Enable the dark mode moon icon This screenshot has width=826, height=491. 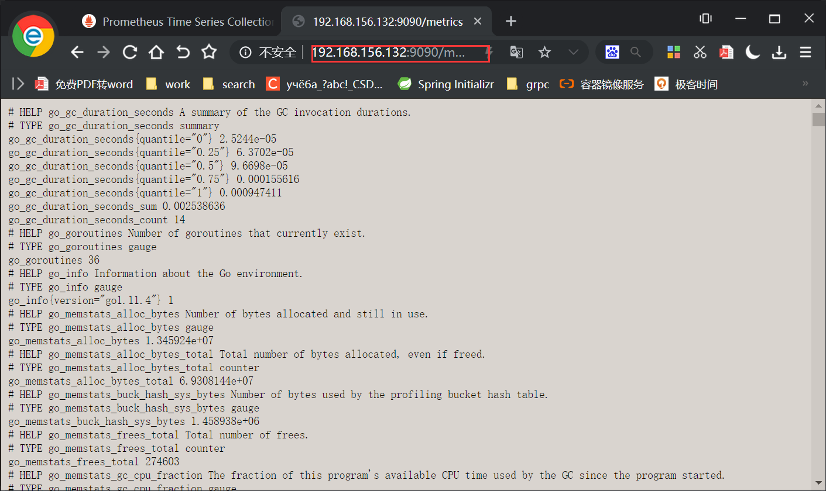click(752, 53)
